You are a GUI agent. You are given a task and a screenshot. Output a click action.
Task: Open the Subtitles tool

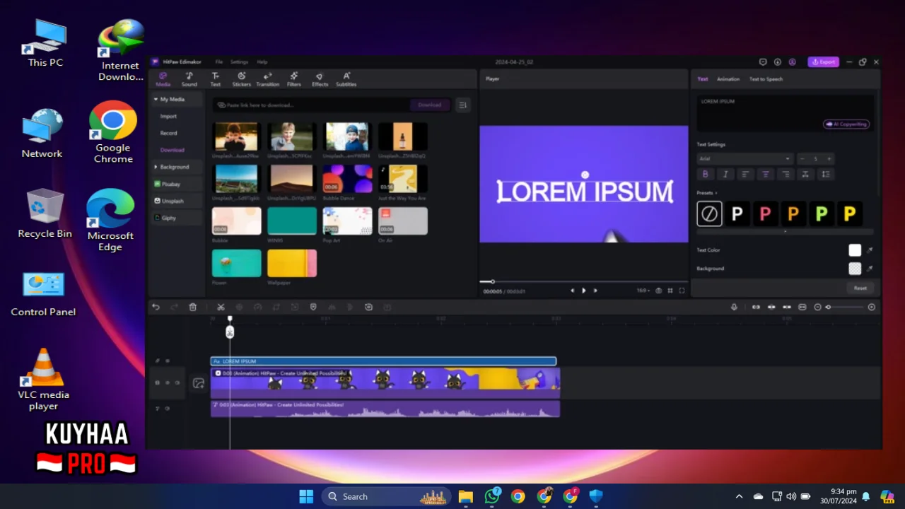346,79
